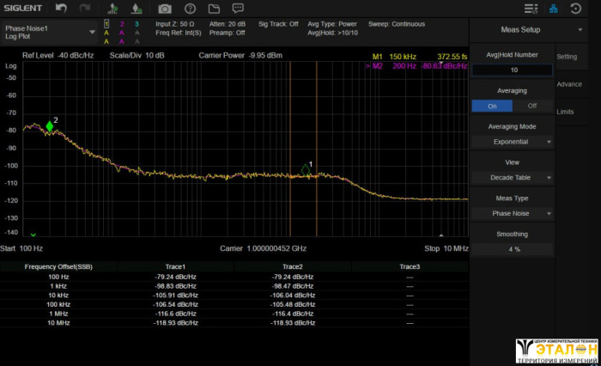This screenshot has height=366, width=601.
Task: Take a screenshot with the camera icon
Action: point(165,9)
